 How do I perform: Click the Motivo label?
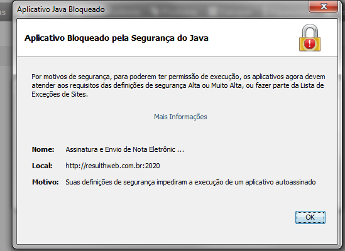coord(45,182)
